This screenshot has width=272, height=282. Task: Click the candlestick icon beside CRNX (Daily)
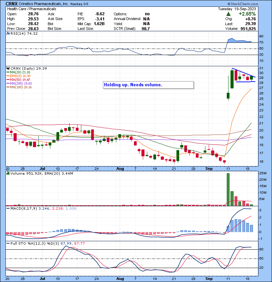[x=8, y=69]
